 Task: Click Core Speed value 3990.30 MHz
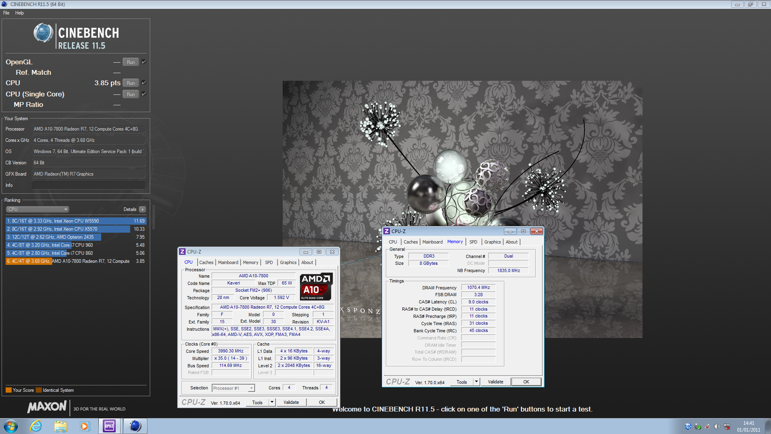(231, 351)
